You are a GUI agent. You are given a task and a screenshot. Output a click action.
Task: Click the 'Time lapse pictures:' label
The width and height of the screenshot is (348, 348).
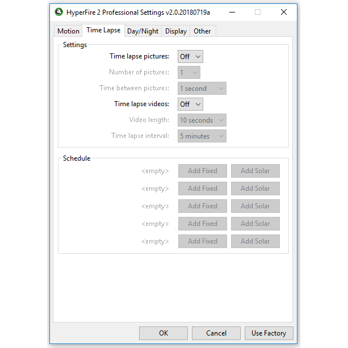coord(139,56)
